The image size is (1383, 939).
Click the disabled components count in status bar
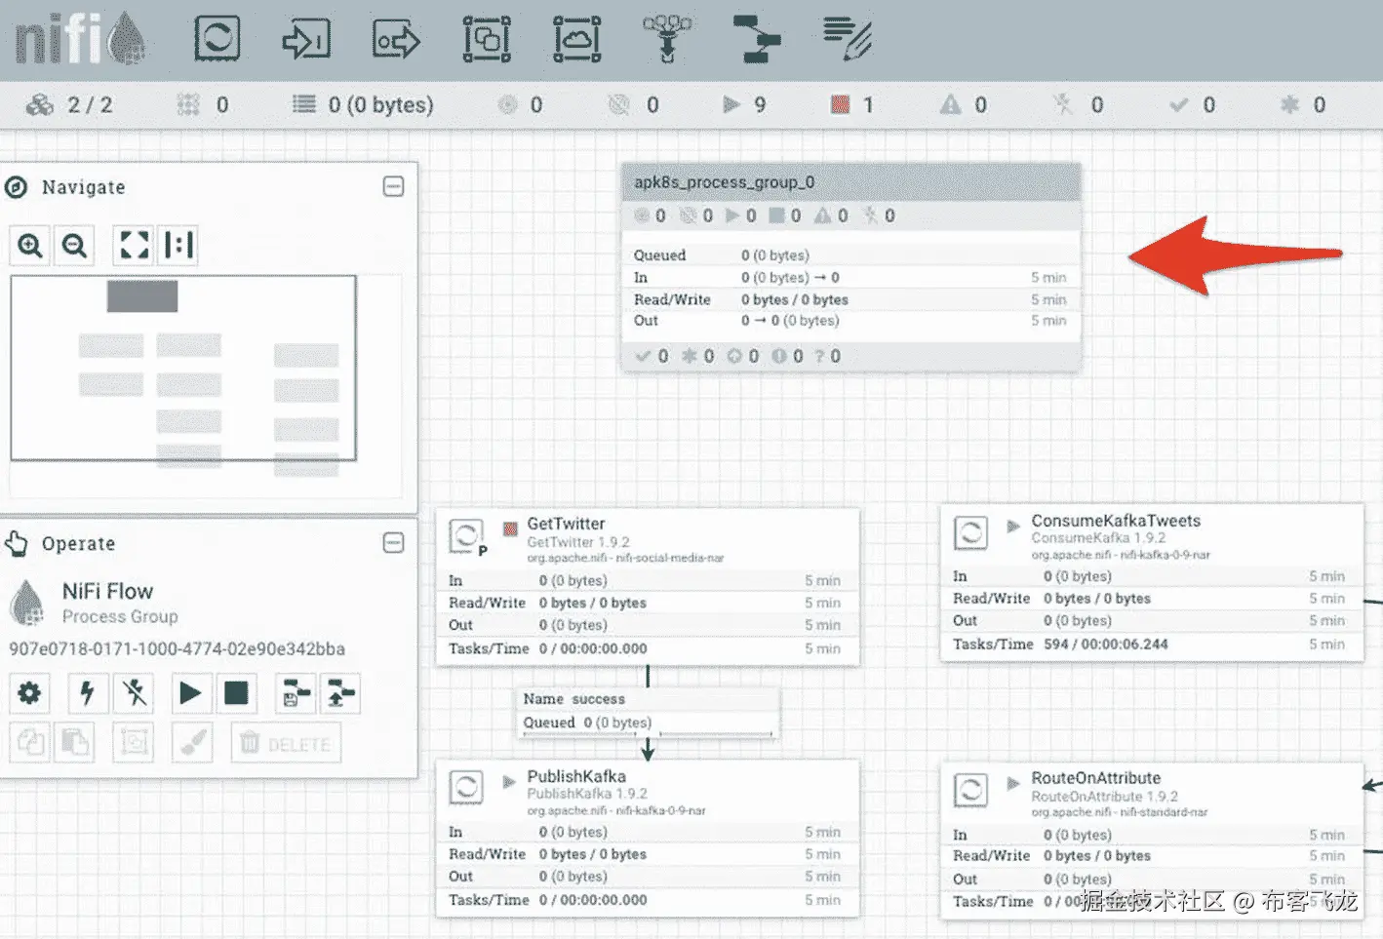click(x=1078, y=104)
